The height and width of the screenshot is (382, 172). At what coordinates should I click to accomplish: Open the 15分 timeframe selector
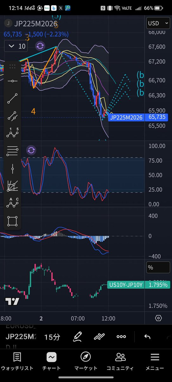point(53,337)
